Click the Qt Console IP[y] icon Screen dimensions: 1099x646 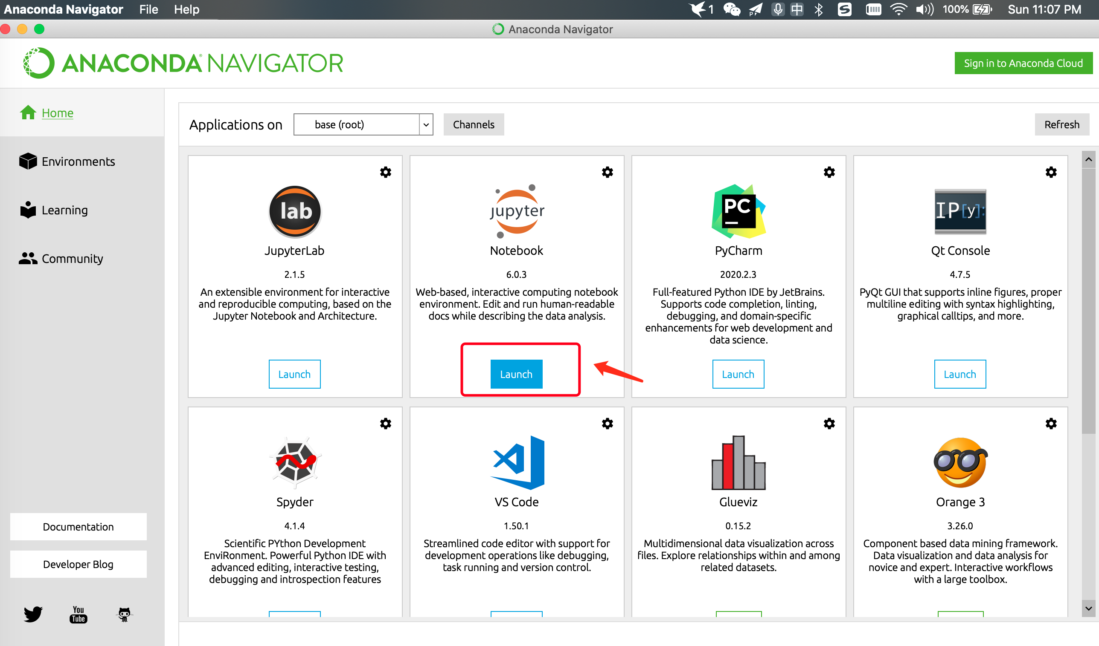click(960, 212)
